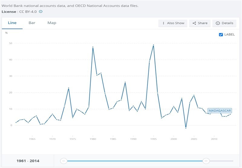Select the 1995 highest peak data point
This screenshot has width=242, height=168.
pos(154,45)
